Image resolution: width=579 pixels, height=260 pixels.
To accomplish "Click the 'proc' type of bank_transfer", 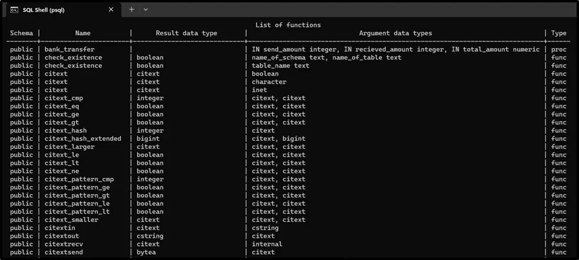I will (x=558, y=49).
